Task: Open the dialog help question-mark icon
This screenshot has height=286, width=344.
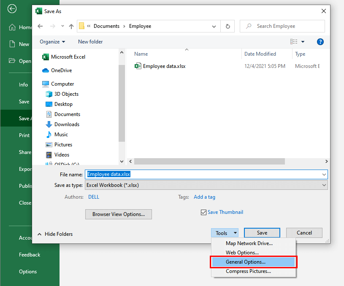Action: point(320,42)
